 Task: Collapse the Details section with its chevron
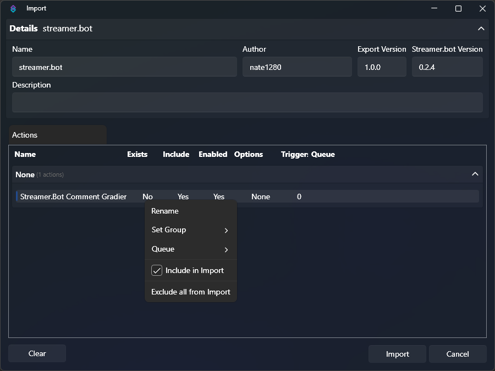(481, 29)
